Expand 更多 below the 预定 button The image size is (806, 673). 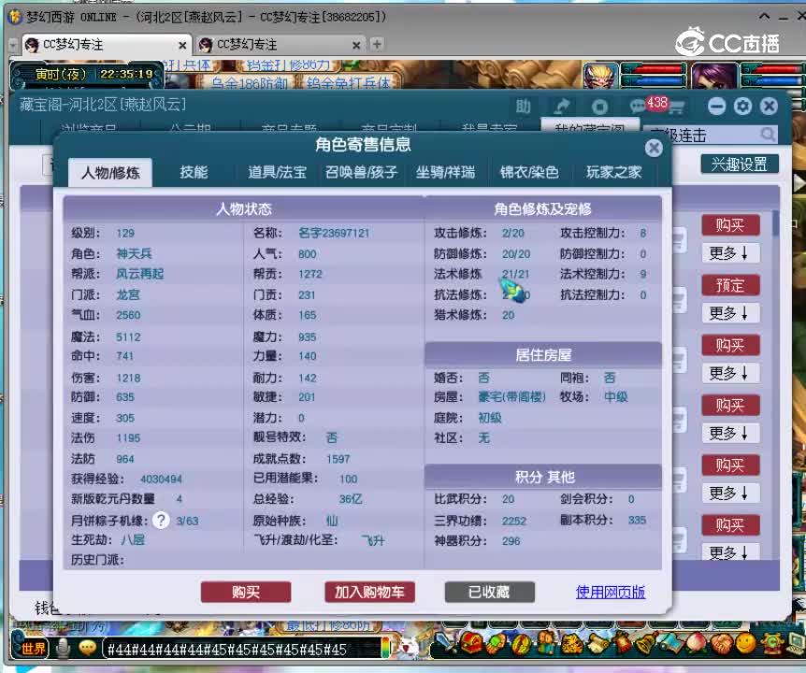pyautogui.click(x=730, y=312)
